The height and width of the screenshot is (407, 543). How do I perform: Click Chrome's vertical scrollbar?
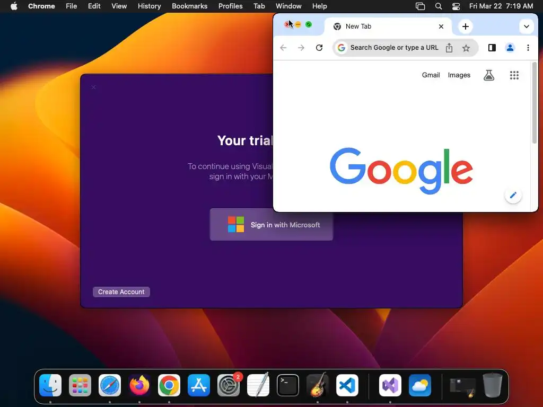[x=535, y=103]
